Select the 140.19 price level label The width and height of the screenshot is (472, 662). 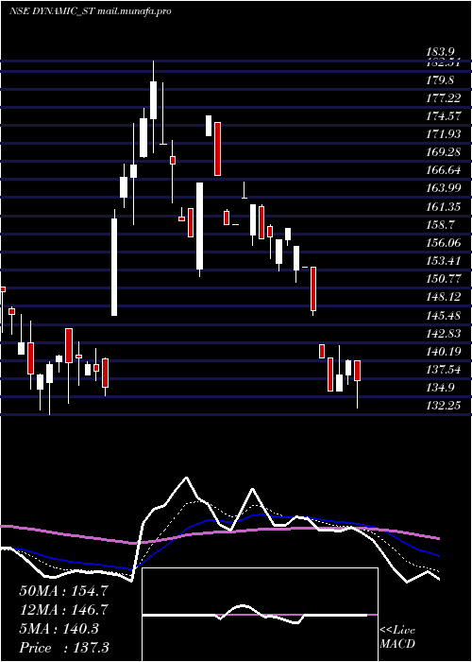tap(444, 351)
